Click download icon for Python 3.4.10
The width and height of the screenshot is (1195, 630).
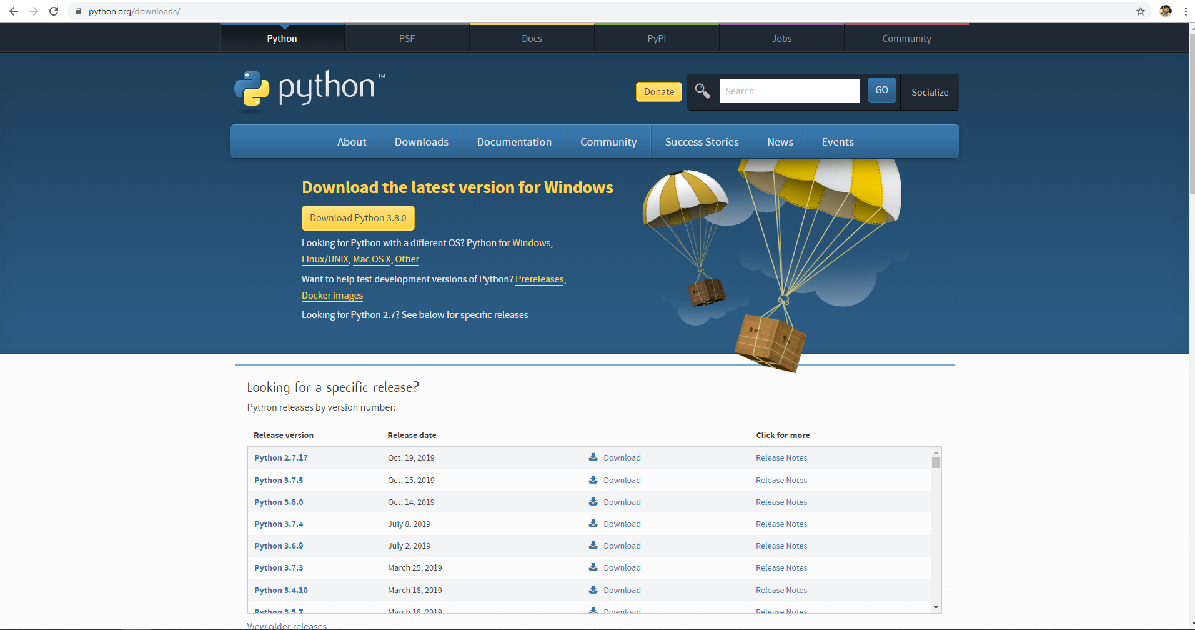[593, 590]
